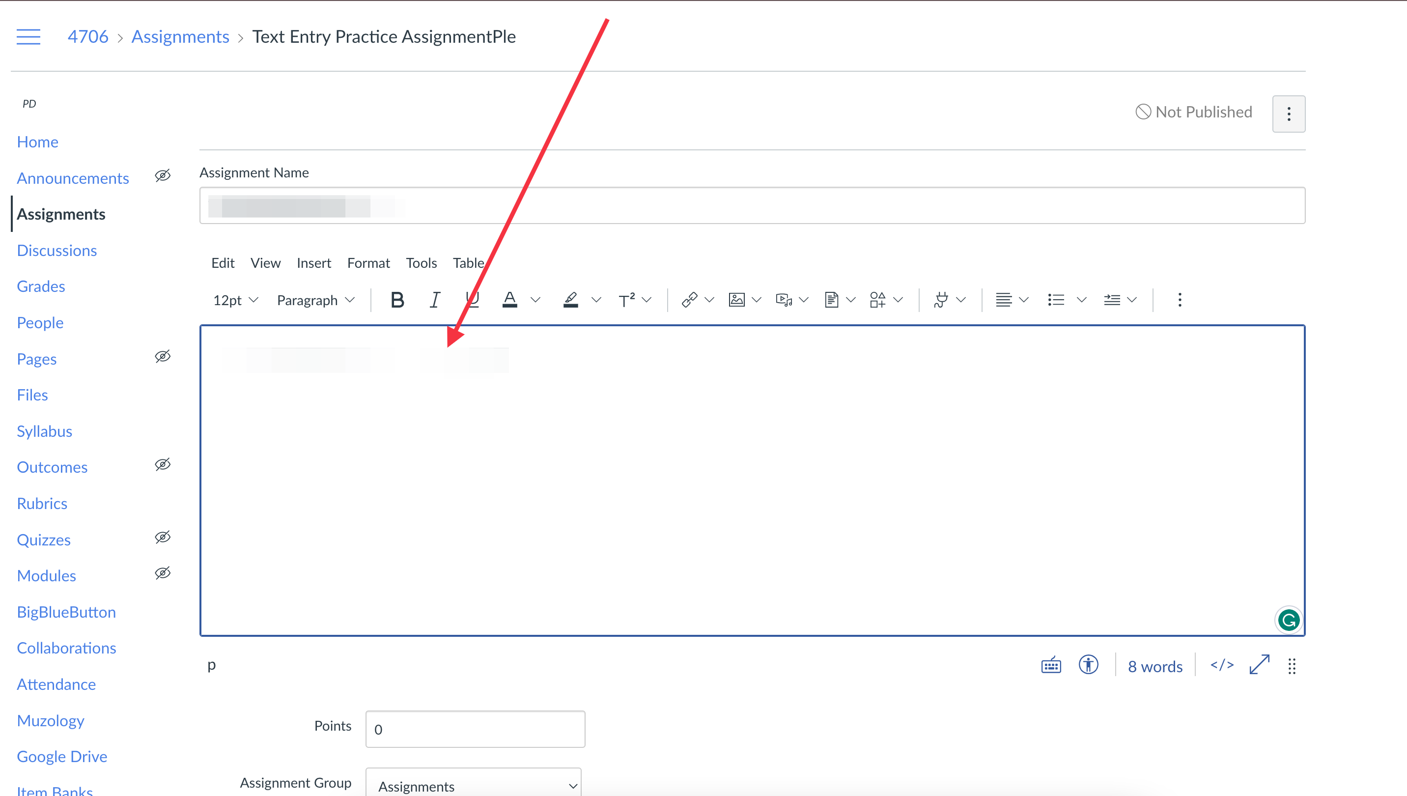This screenshot has width=1407, height=796.
Task: Click the insert media icon
Action: coord(784,300)
